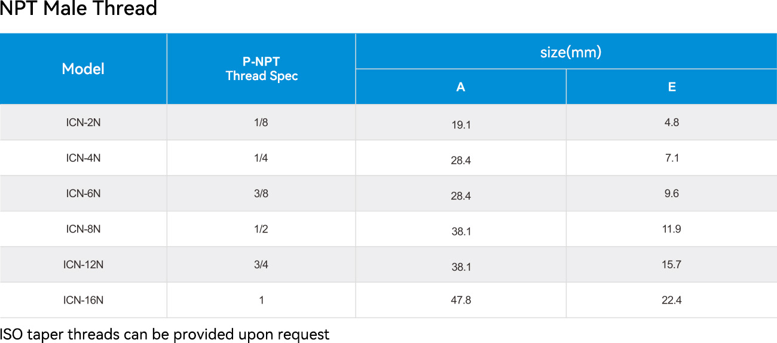Viewport: 777px width, 343px height.
Task: Click the 1/8 thread spec cell
Action: (261, 122)
